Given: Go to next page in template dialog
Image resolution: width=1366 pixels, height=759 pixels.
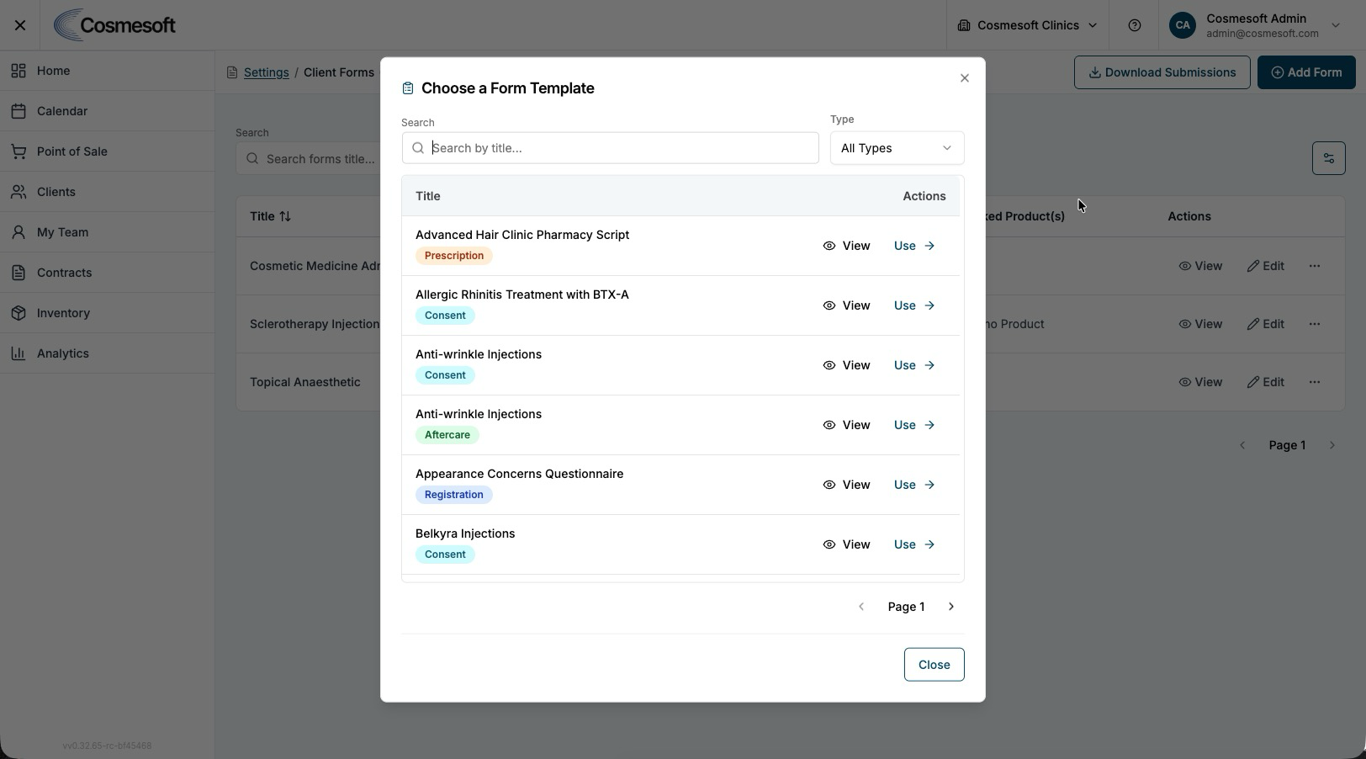Looking at the screenshot, I should pos(951,607).
